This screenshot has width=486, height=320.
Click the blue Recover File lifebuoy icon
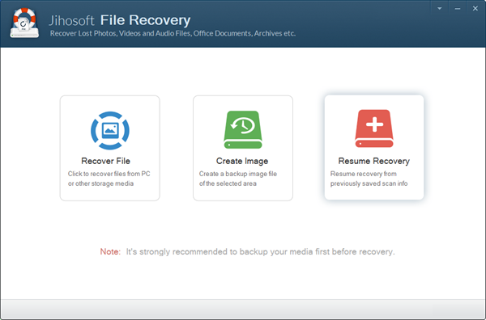pos(110,130)
